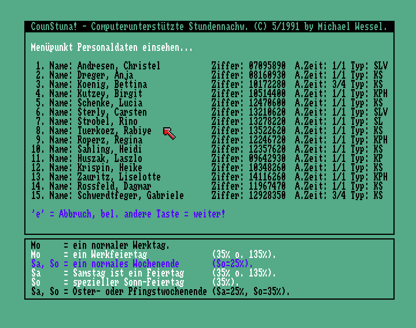This screenshot has height=328, width=416.
Task: Click the number 12470600
Action: 267,103
